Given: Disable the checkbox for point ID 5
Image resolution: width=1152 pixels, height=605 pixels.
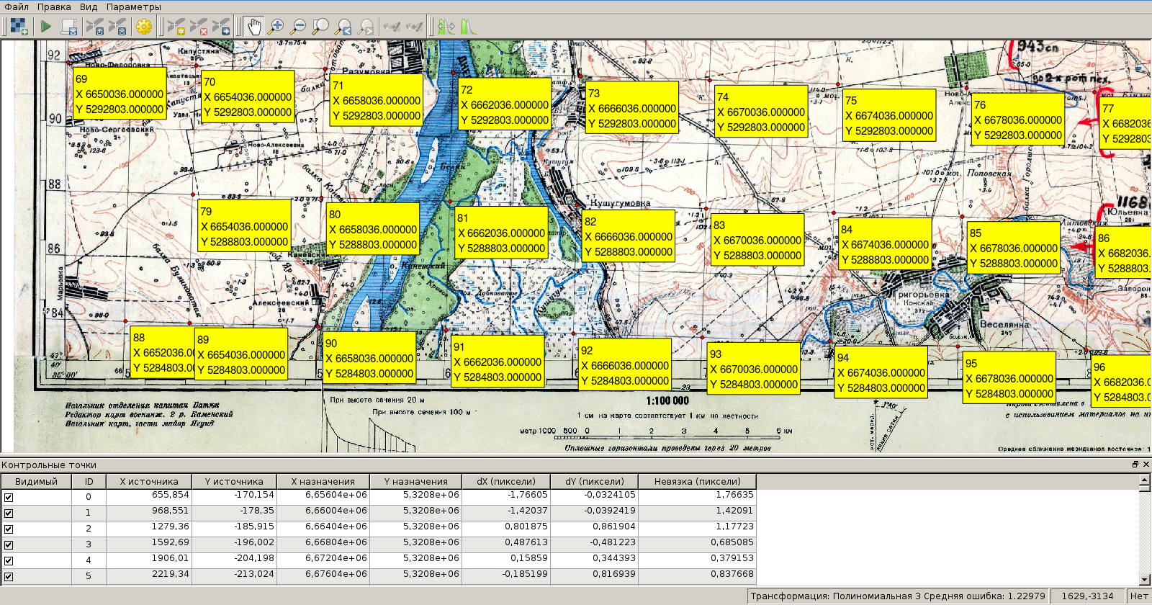Looking at the screenshot, I should pos(9,576).
